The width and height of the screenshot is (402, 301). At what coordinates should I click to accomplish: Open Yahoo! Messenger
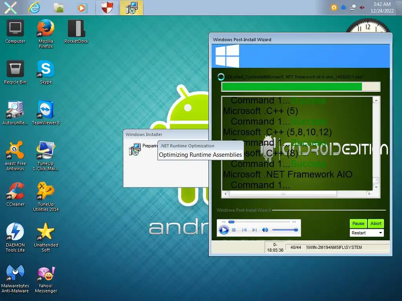tap(46, 278)
